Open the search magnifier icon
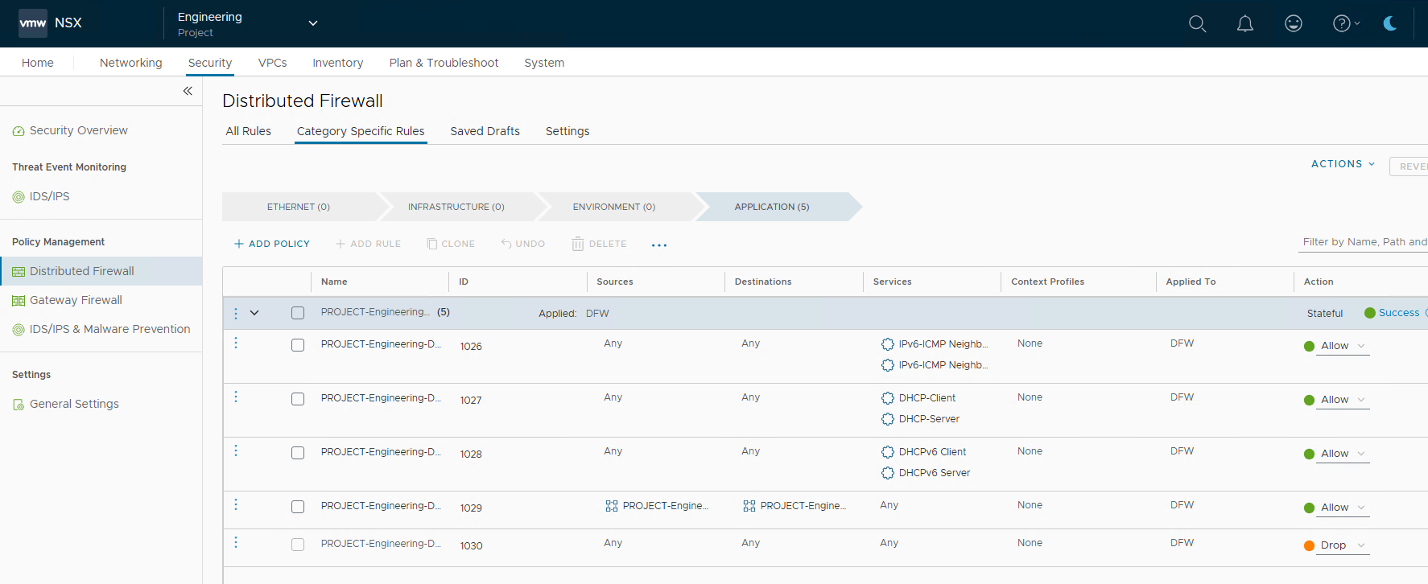 (1197, 24)
